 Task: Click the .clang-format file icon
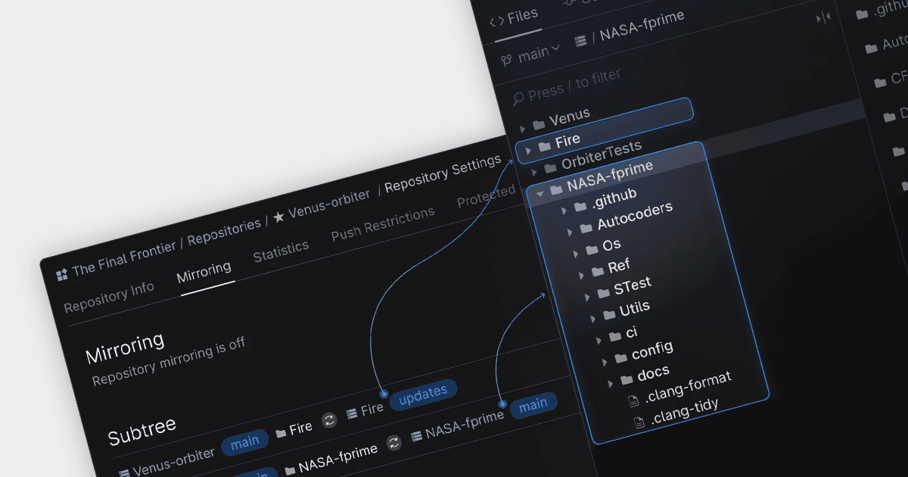coord(633,401)
